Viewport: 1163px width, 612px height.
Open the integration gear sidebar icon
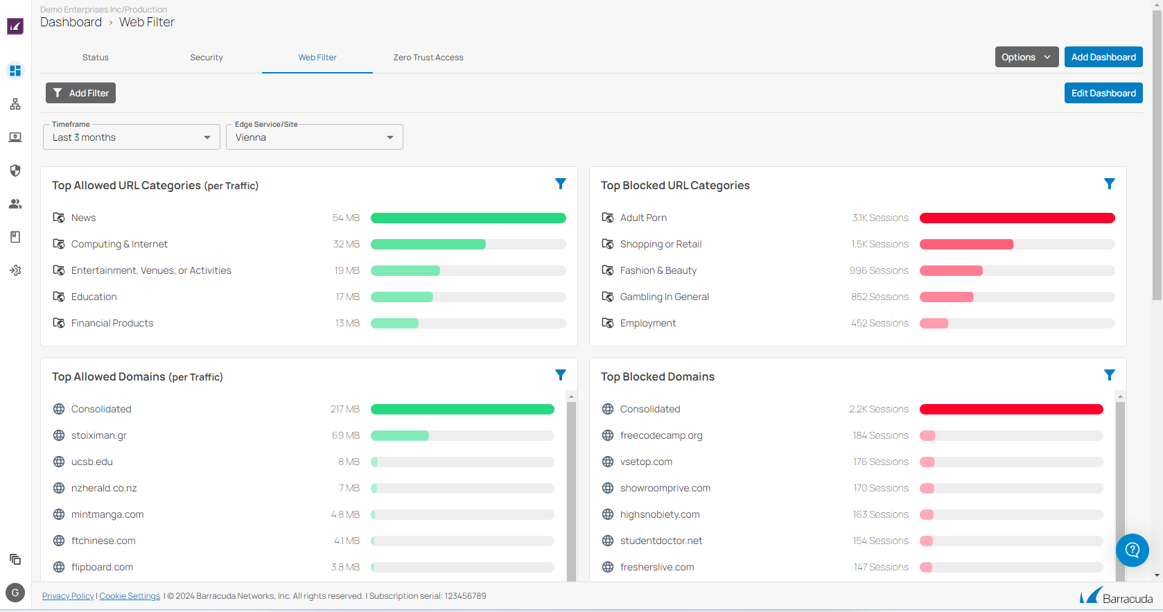pyautogui.click(x=15, y=270)
